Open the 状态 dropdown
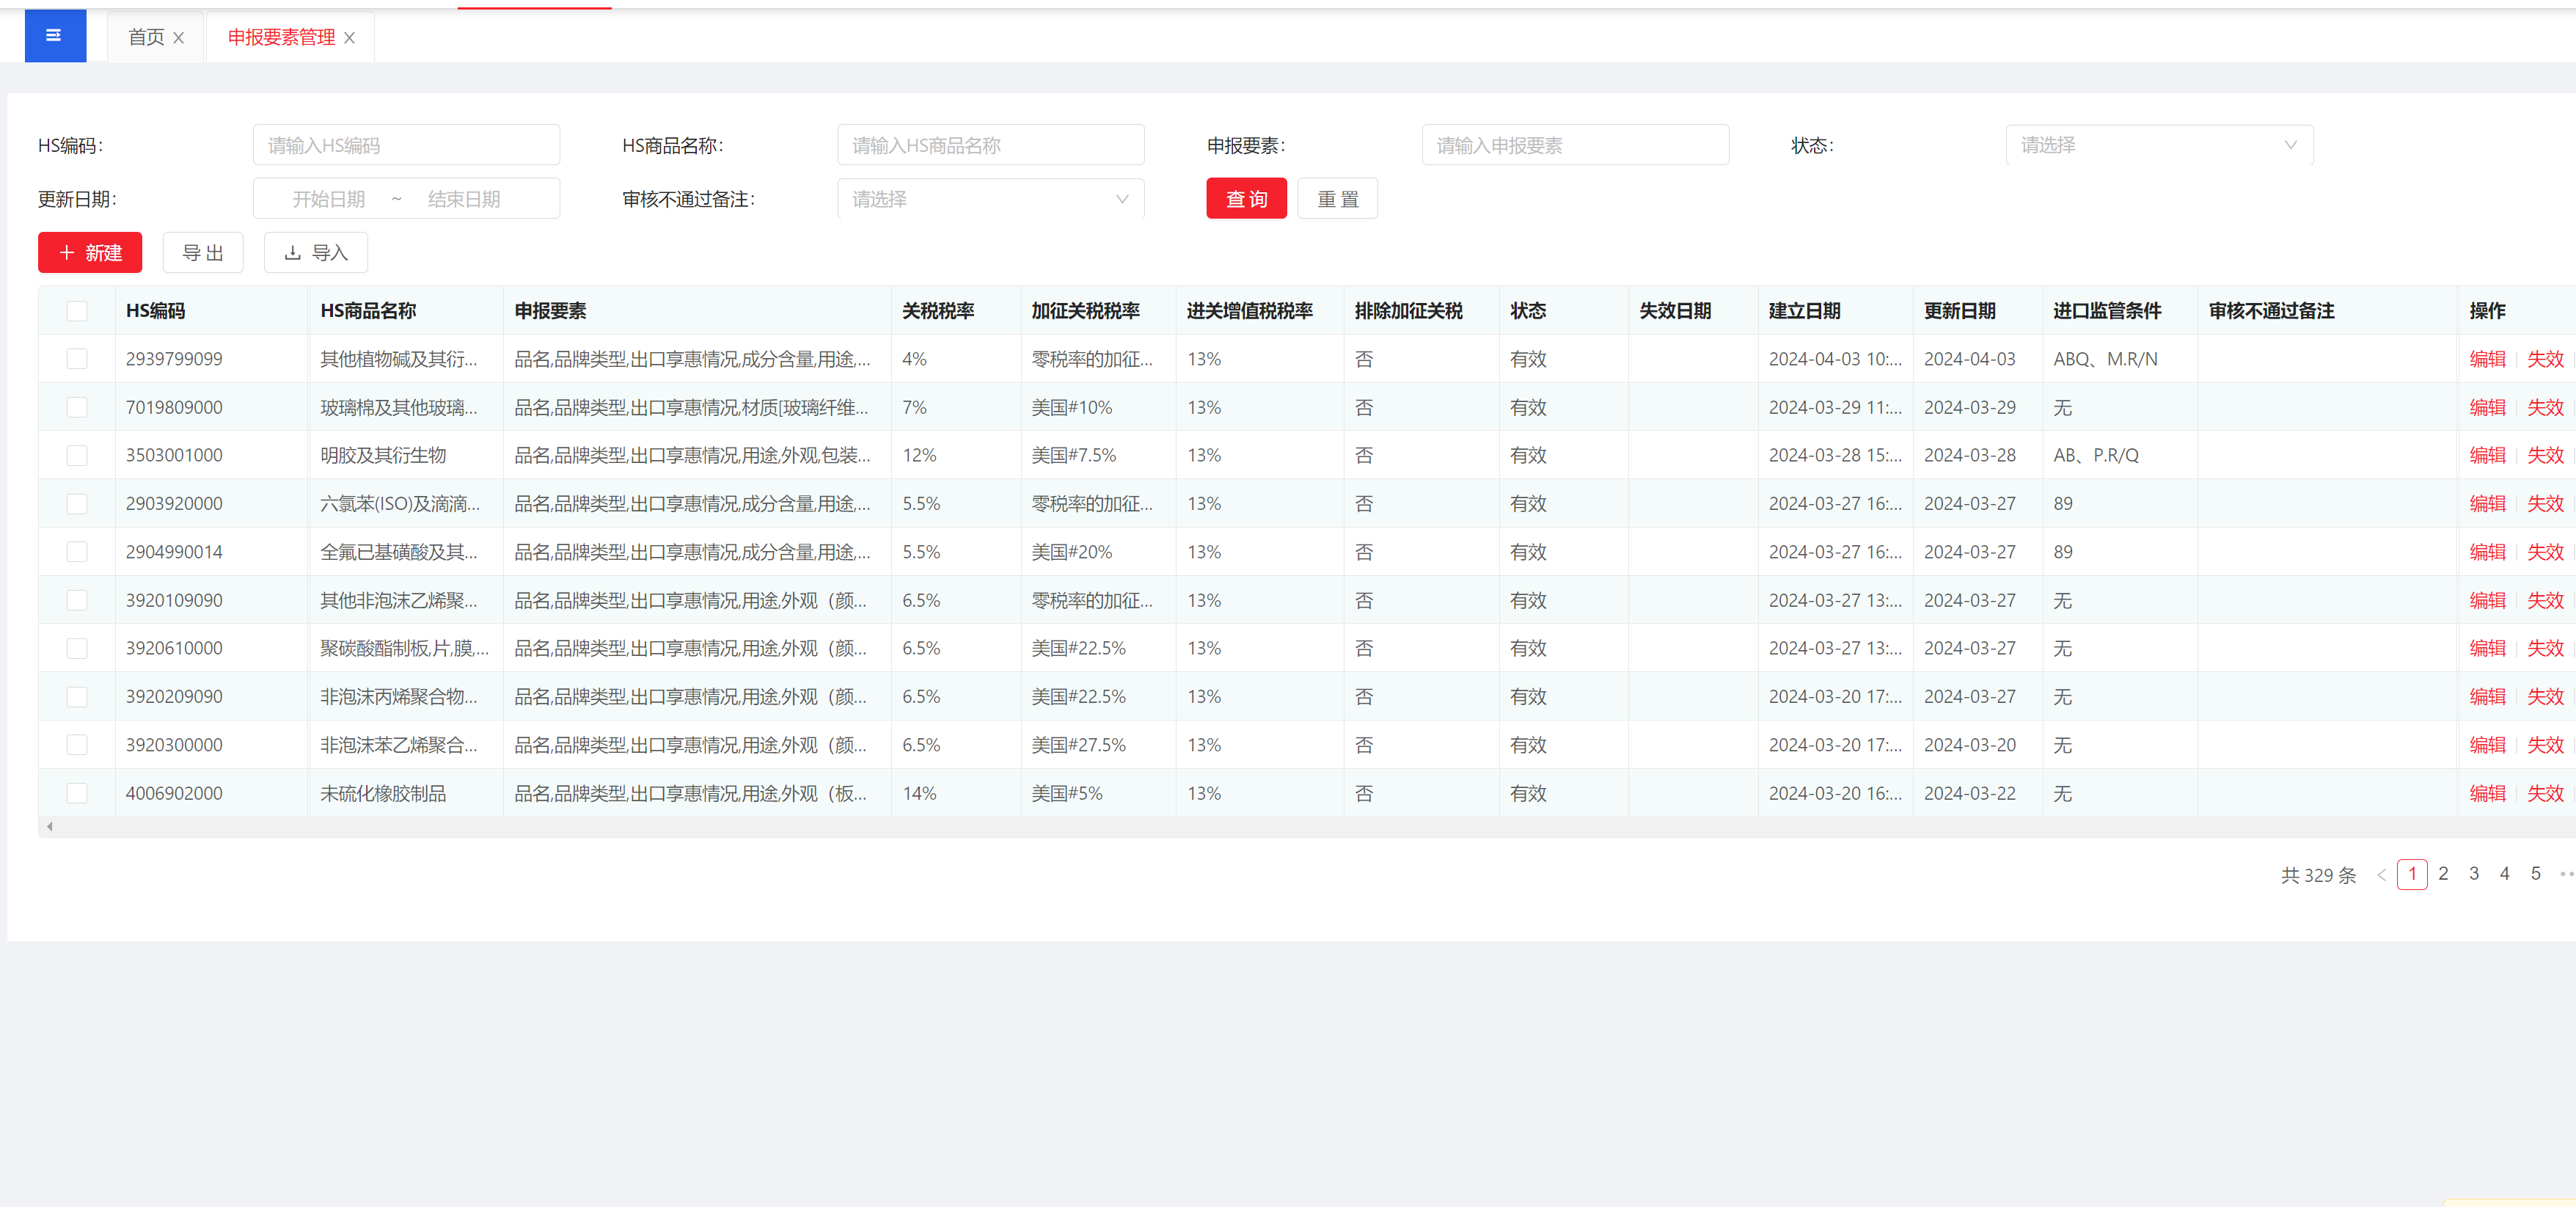Viewport: 2576px width, 1207px height. pos(2159,145)
